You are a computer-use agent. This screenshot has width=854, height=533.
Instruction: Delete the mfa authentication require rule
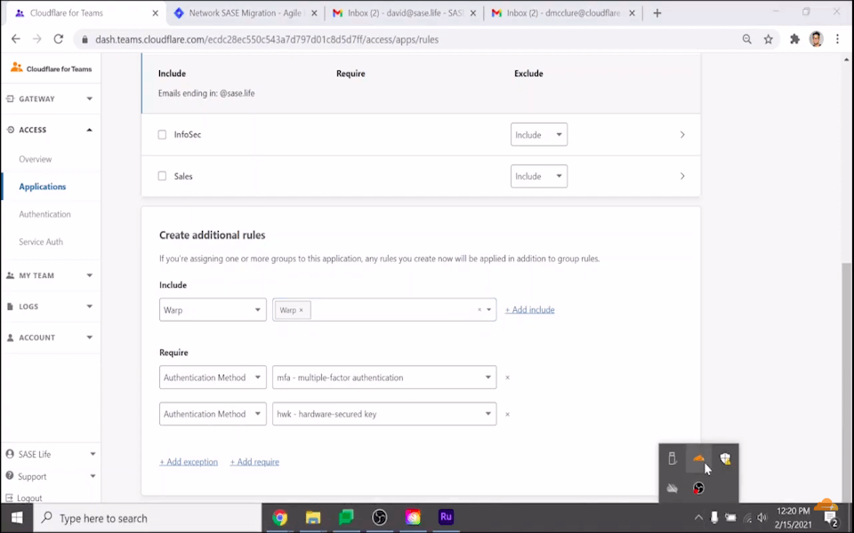(x=507, y=378)
